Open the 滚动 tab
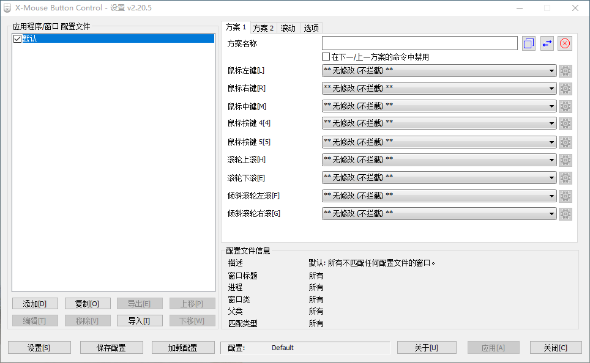 click(288, 28)
